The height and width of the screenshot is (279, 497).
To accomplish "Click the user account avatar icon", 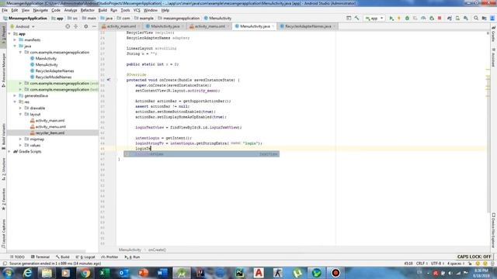I will click(x=492, y=19).
